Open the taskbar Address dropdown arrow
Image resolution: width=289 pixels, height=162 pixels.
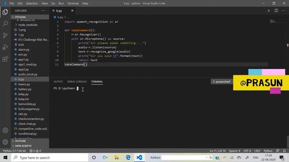[x=206, y=157]
